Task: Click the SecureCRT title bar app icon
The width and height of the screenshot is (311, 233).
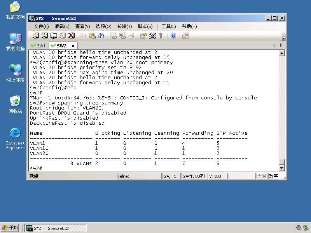Action: [32, 18]
